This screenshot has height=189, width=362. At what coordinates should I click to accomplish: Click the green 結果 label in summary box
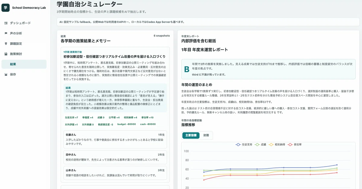(68, 88)
